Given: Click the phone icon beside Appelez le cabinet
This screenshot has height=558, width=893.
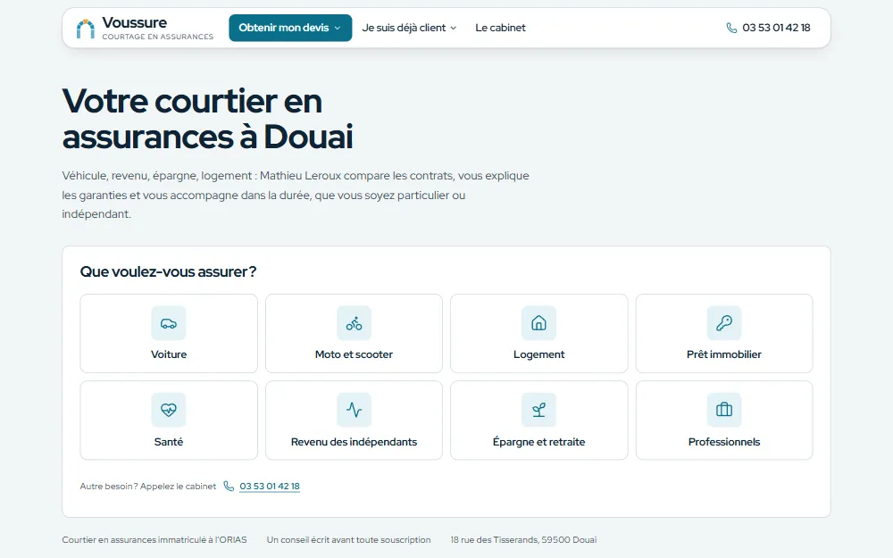Looking at the screenshot, I should tap(229, 487).
